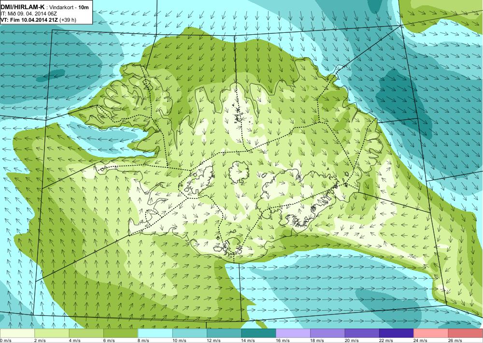Click the 0 m/s pale yellow legend swatch
Viewport: 483px width, 343px height.
[x=17, y=333]
